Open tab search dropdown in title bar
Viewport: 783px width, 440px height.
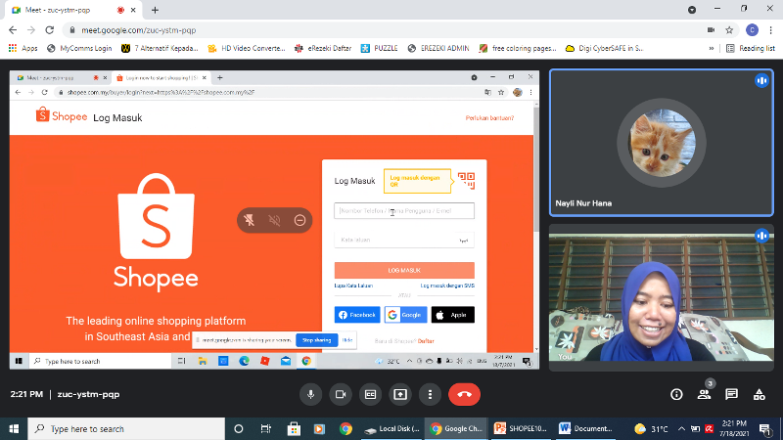692,10
